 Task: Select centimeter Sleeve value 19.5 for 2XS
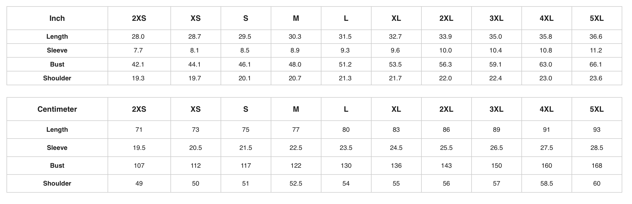pos(139,148)
